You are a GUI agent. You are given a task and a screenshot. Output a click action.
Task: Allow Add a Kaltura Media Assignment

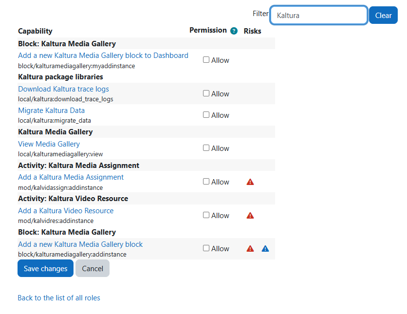pos(206,182)
